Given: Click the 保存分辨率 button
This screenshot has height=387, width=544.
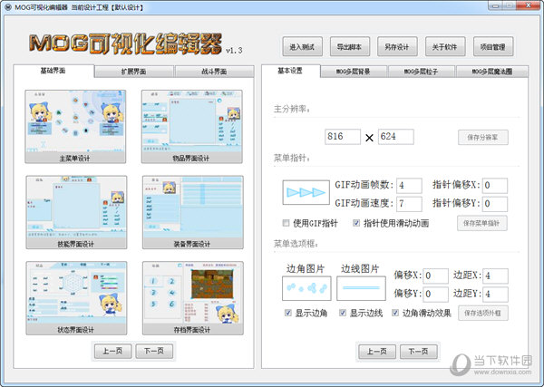Looking at the screenshot, I should [x=483, y=138].
